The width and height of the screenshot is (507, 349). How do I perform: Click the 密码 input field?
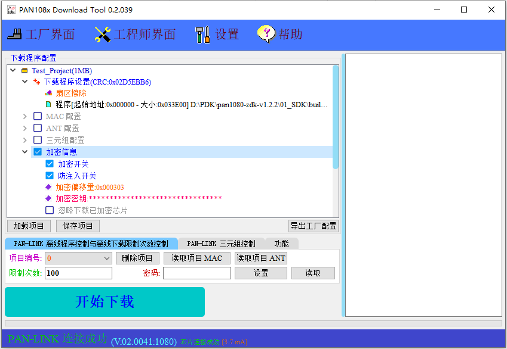tap(197, 273)
